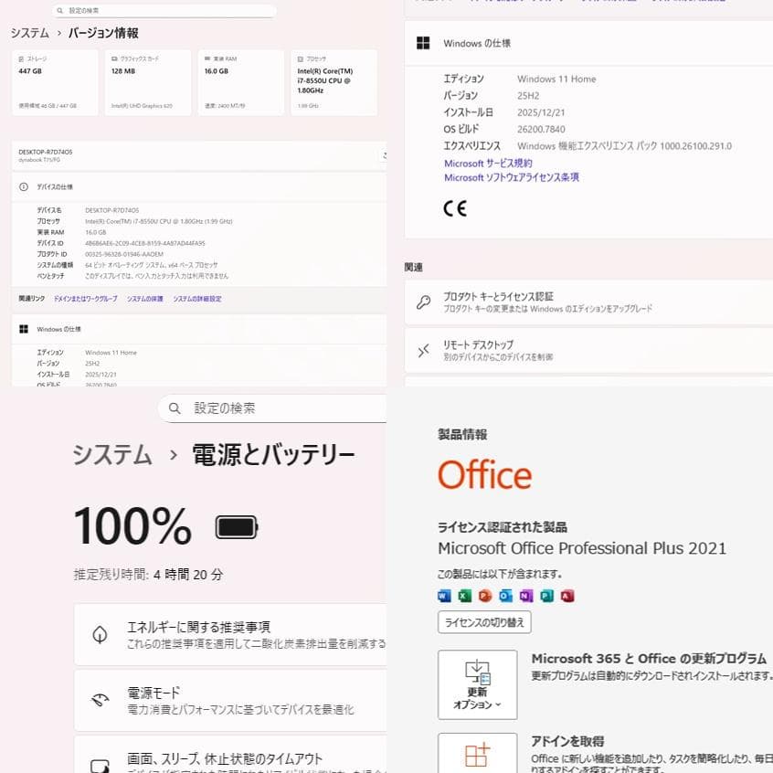
Task: Click the システム breadcrumb before バージョン情報
Action: coord(30,33)
